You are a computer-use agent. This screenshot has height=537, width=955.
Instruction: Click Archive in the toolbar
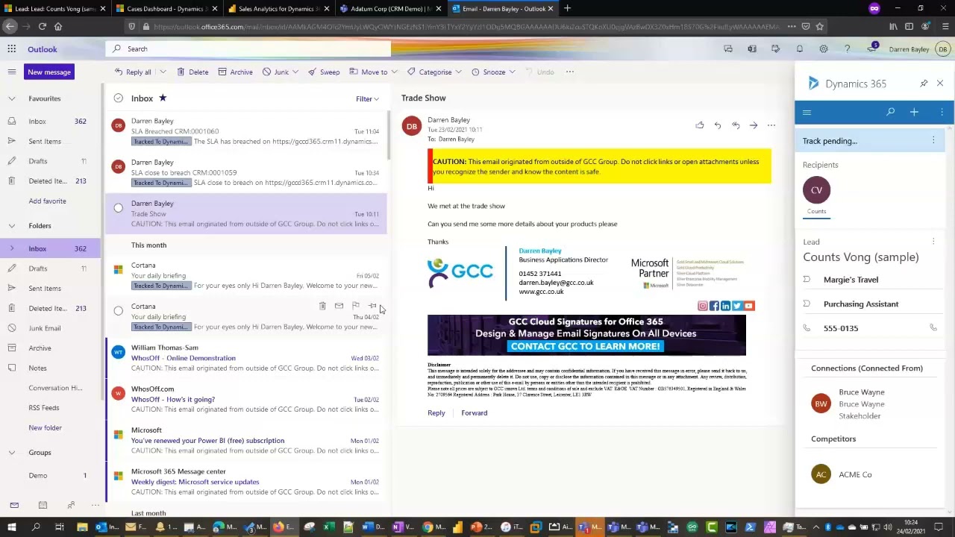(235, 72)
